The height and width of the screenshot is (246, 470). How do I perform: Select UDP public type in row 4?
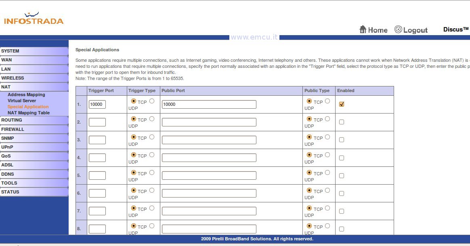tap(327, 154)
